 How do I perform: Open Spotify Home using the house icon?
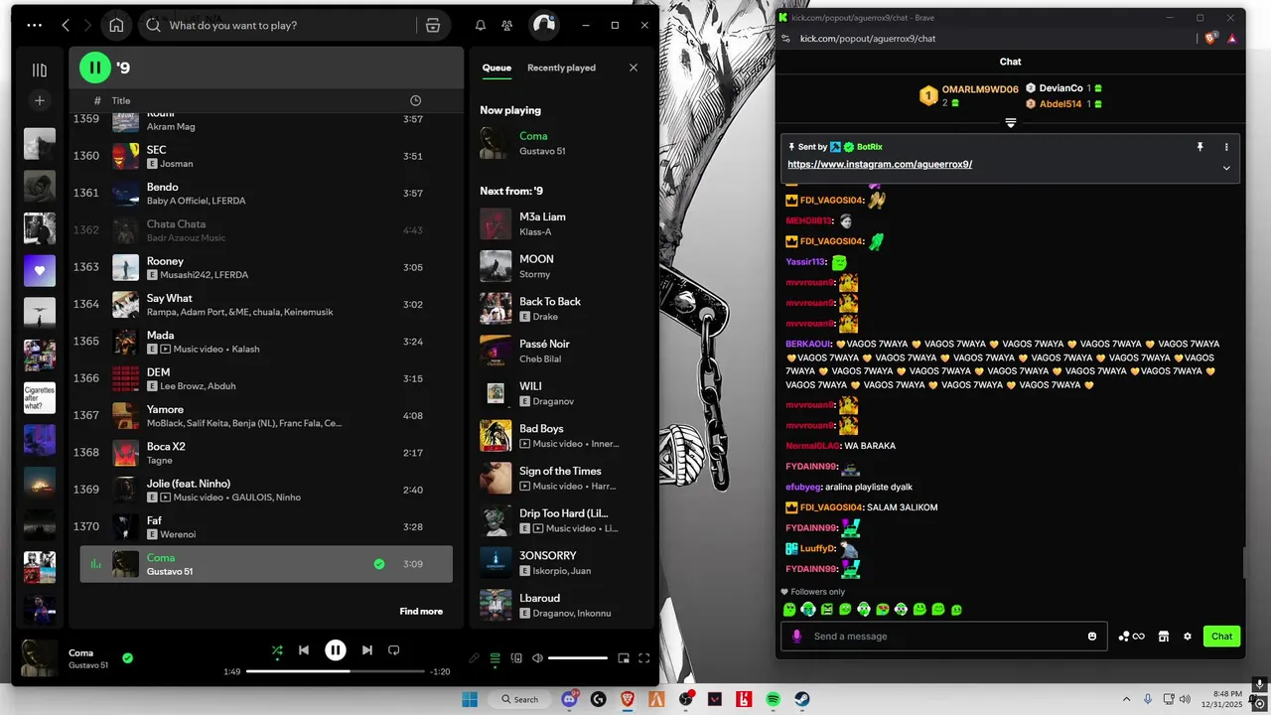pos(116,25)
